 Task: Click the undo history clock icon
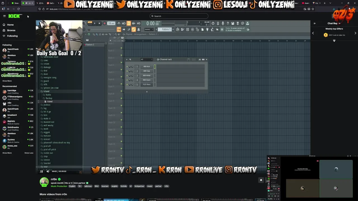click(213, 23)
